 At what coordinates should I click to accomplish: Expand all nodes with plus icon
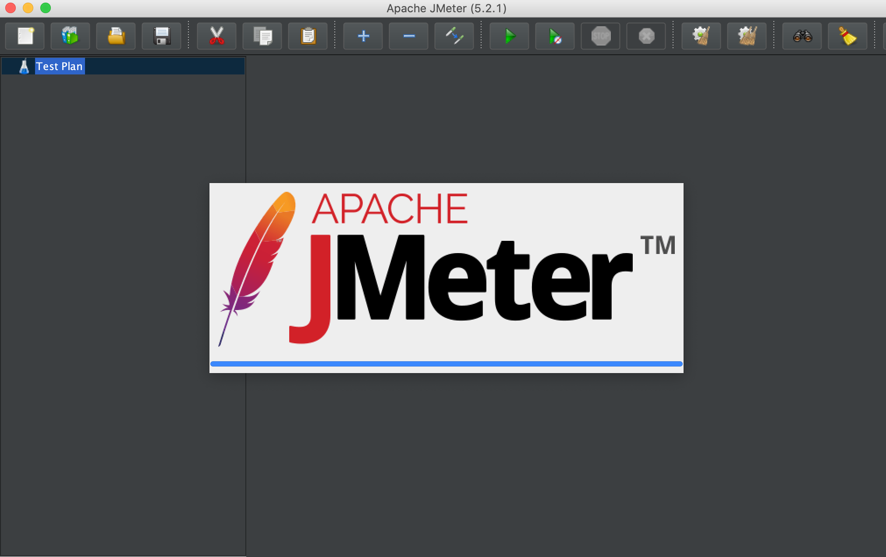point(363,36)
